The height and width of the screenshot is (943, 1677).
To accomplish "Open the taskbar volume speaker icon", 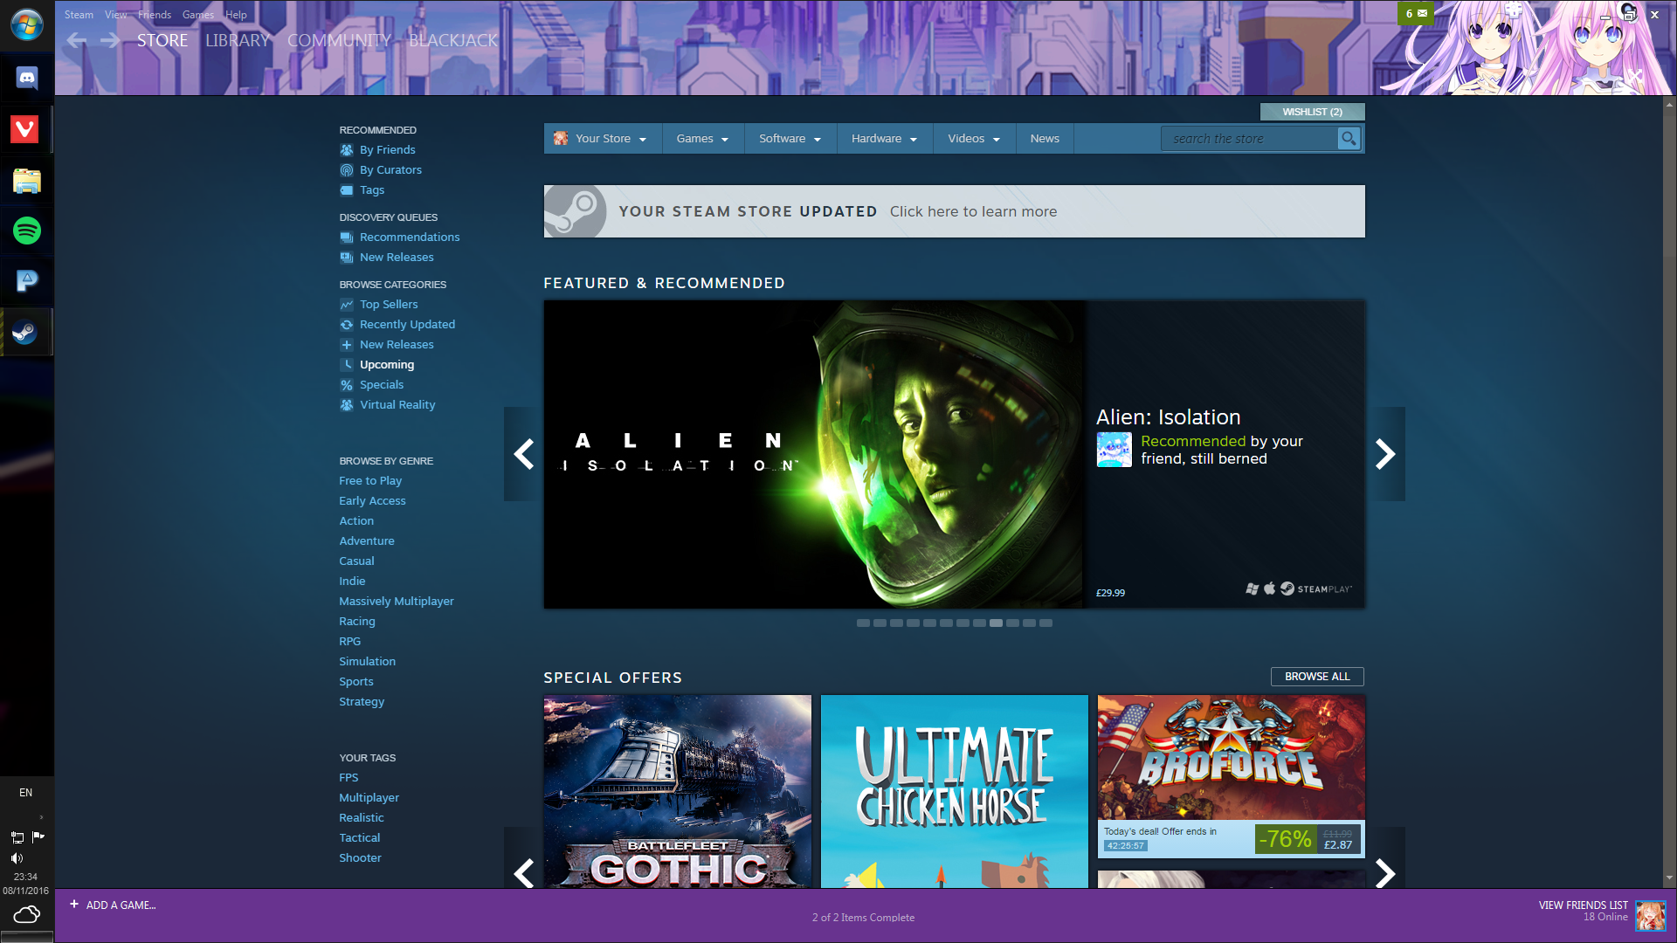I will click(x=17, y=858).
